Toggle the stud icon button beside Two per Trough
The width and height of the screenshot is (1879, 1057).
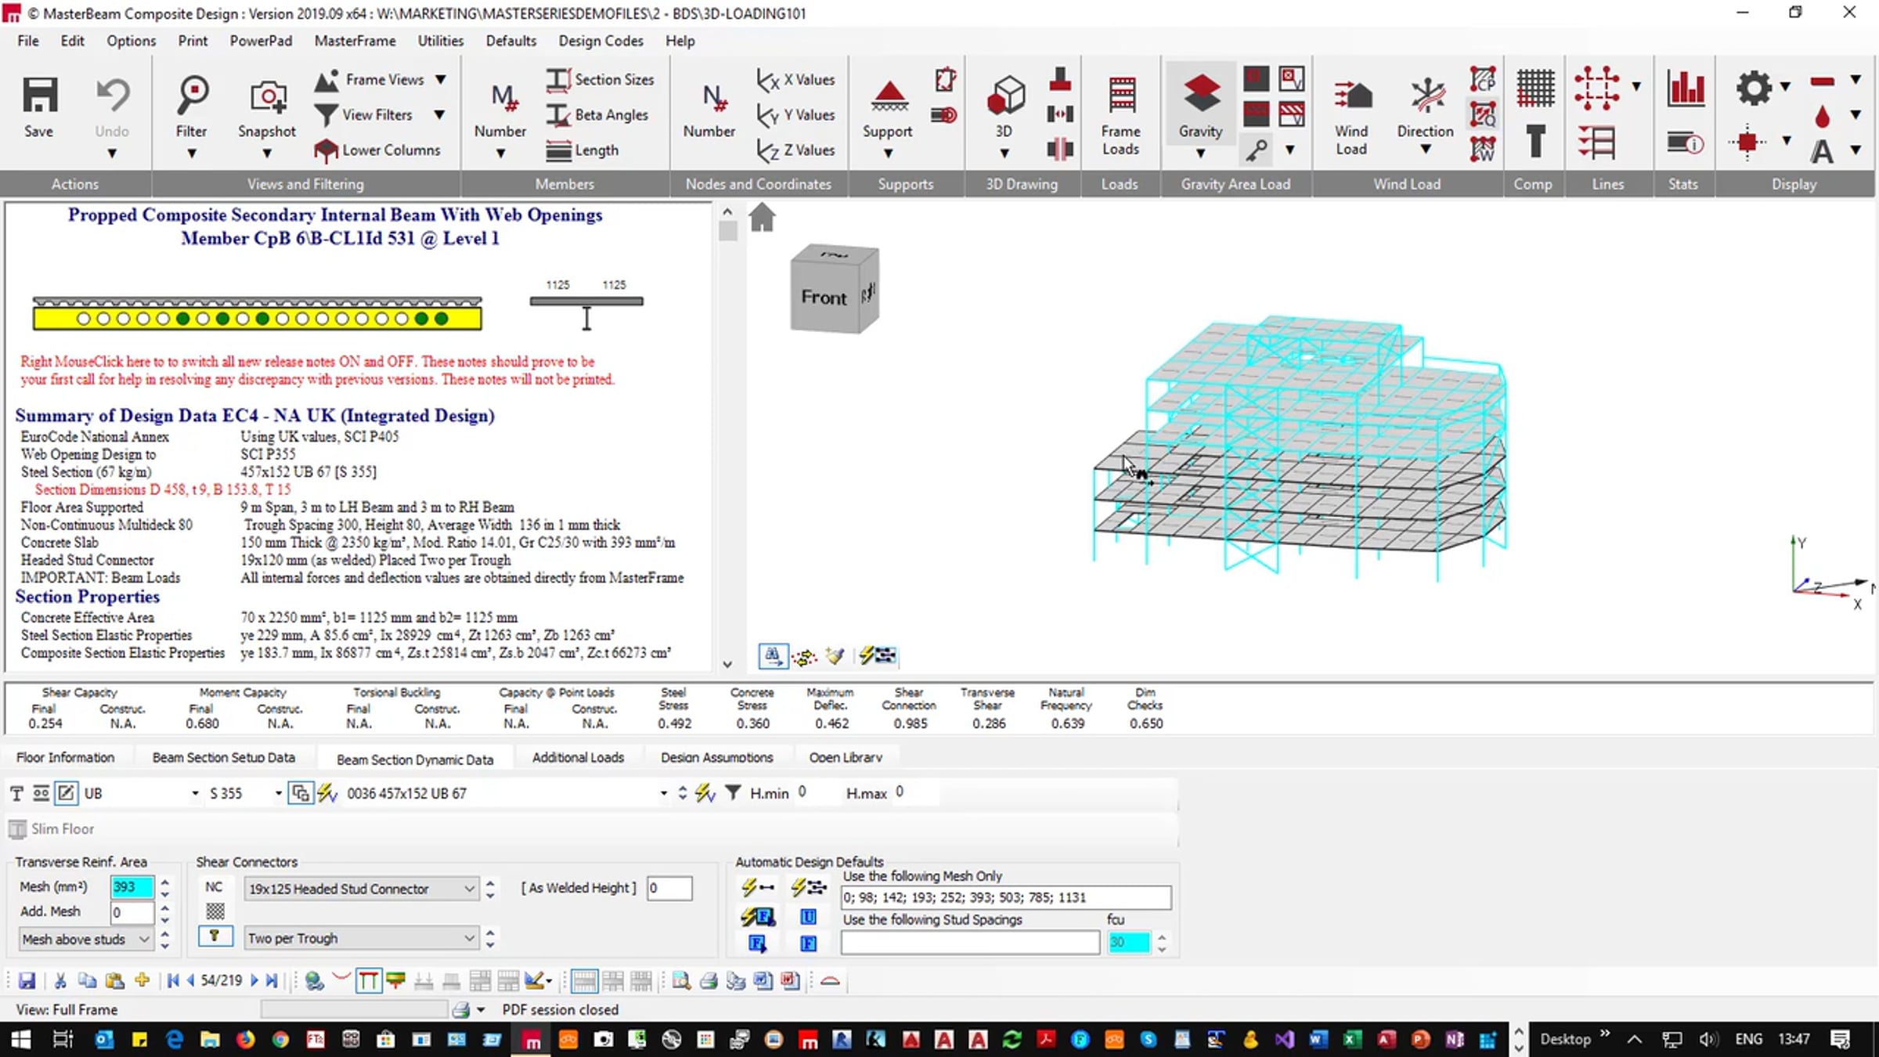[215, 936]
